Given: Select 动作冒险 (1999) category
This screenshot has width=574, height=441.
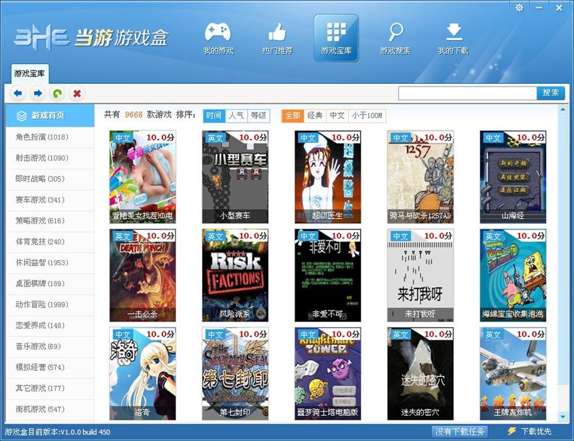Looking at the screenshot, I should click(50, 305).
